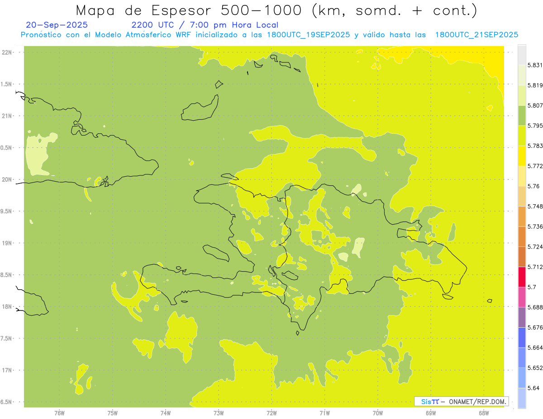
Task: Click the "5.795" colorbar value
Action: 535,126
